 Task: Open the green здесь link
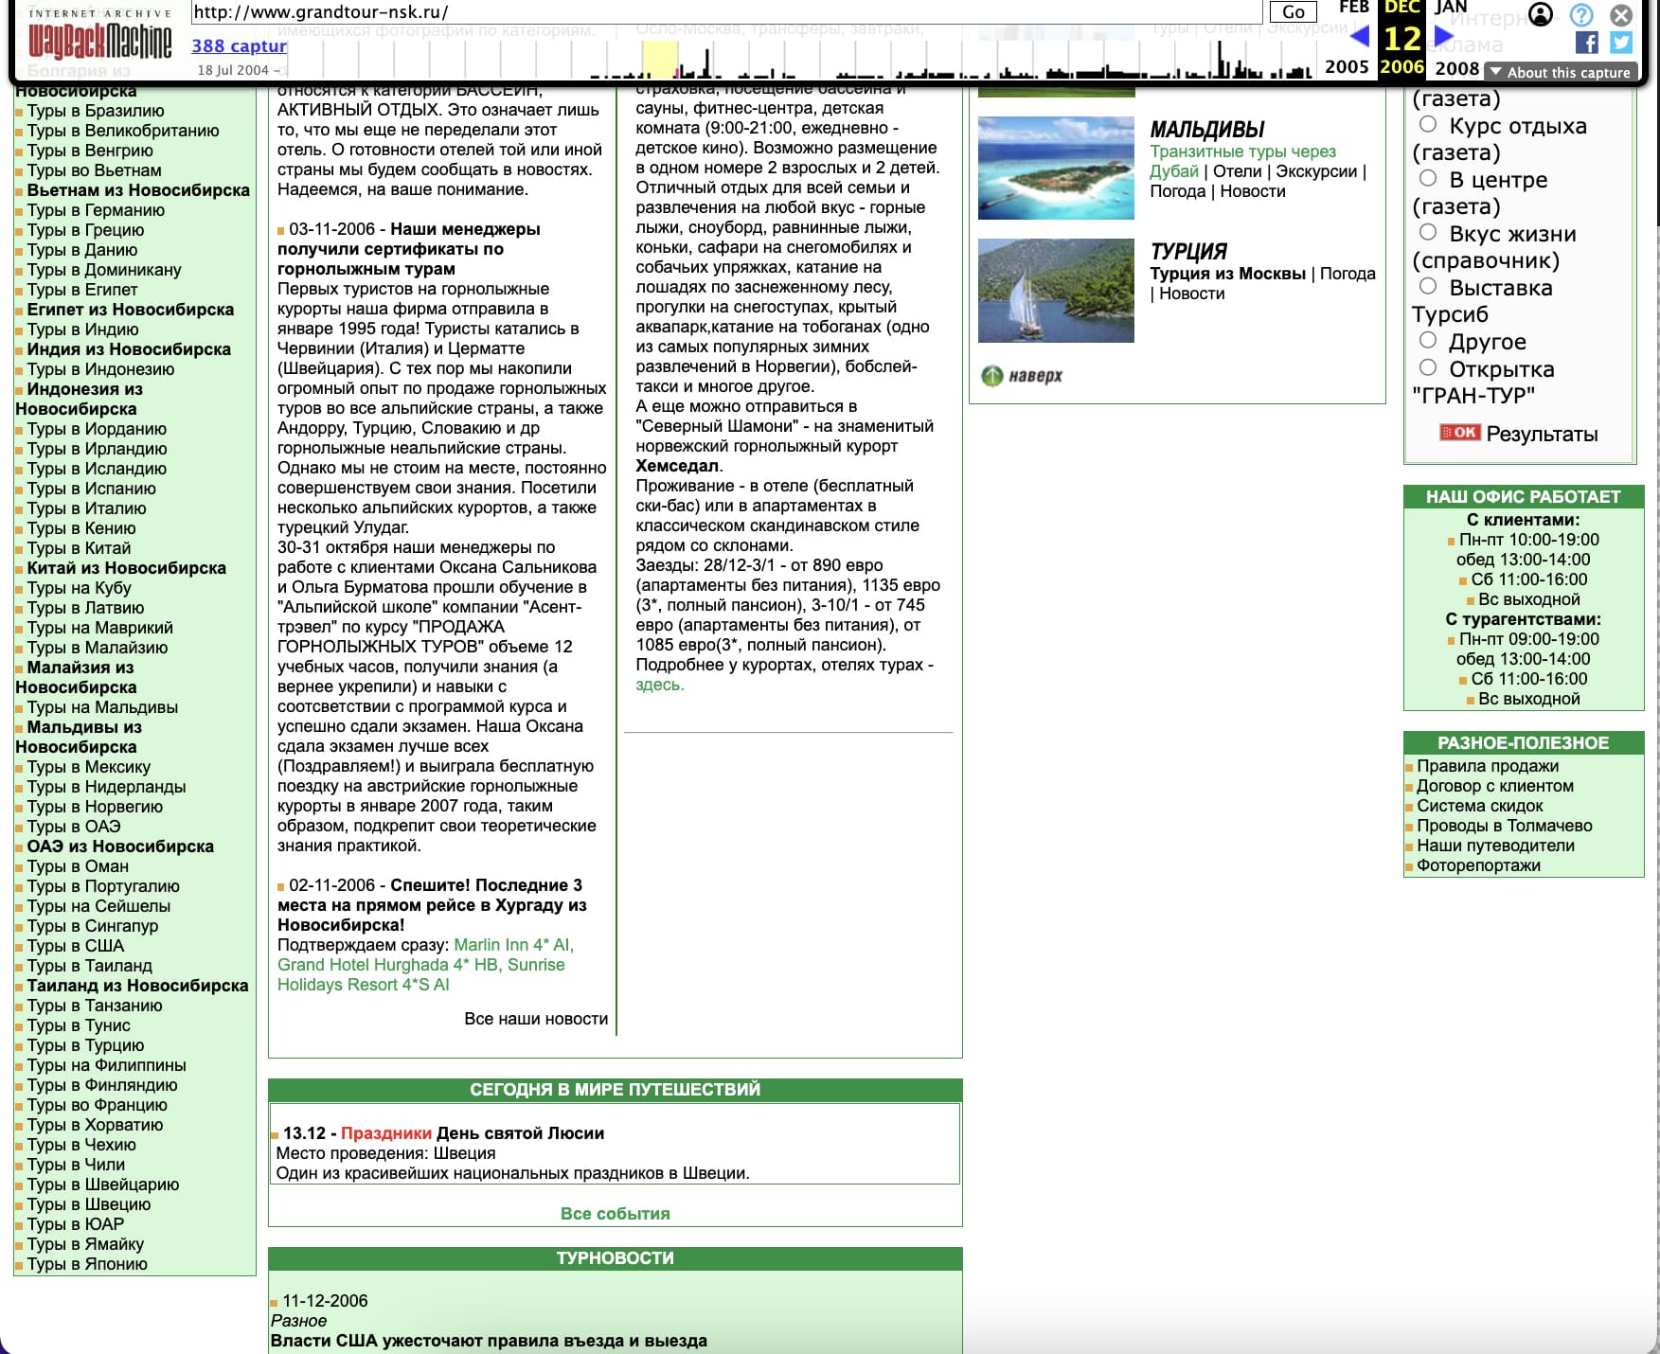[660, 685]
